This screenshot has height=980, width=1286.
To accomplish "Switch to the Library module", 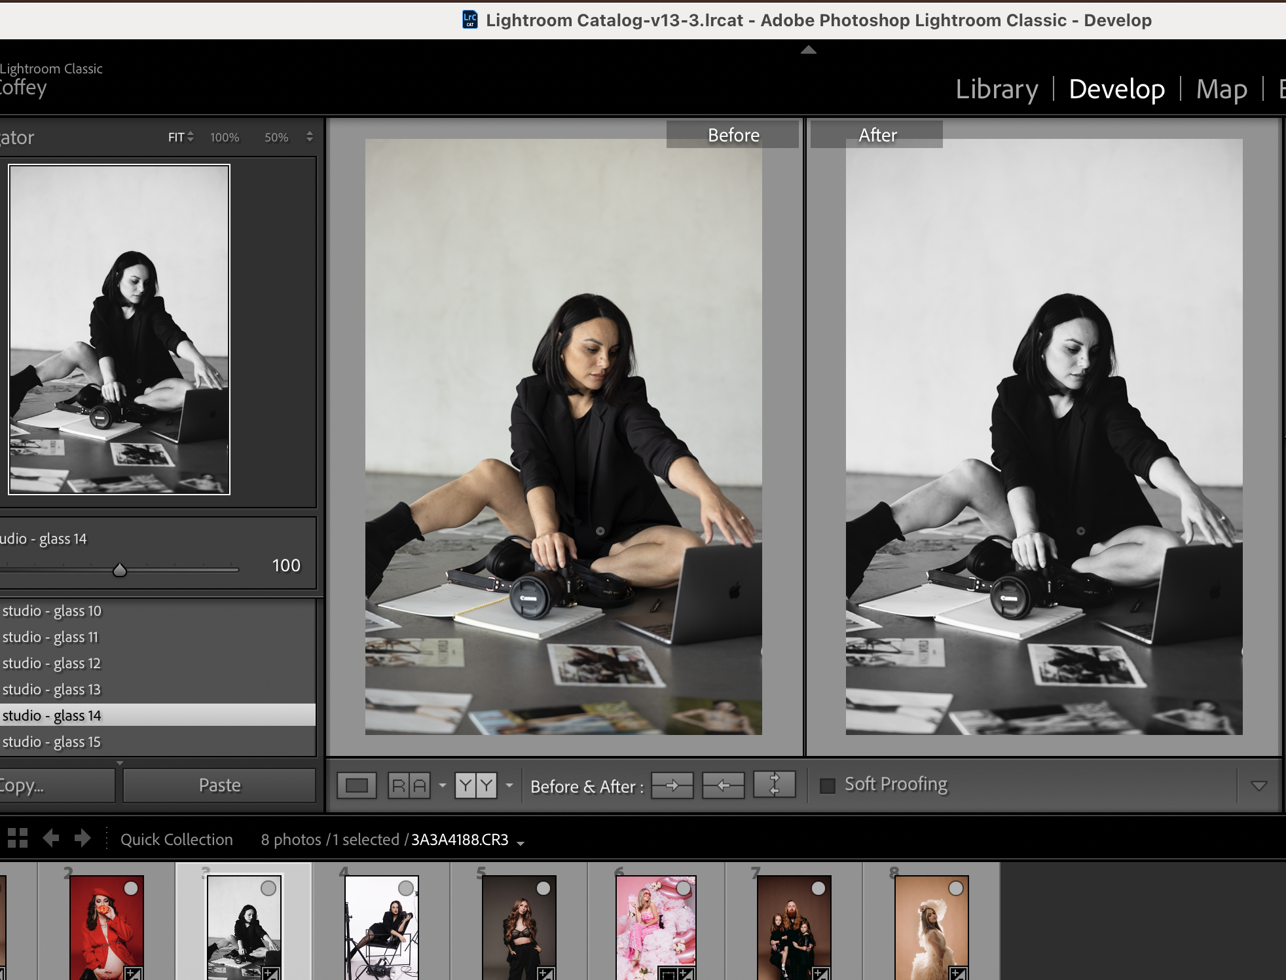I will 997,89.
